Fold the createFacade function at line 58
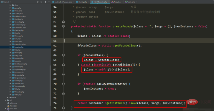Screen dimensions: 214x111 point(64,26)
